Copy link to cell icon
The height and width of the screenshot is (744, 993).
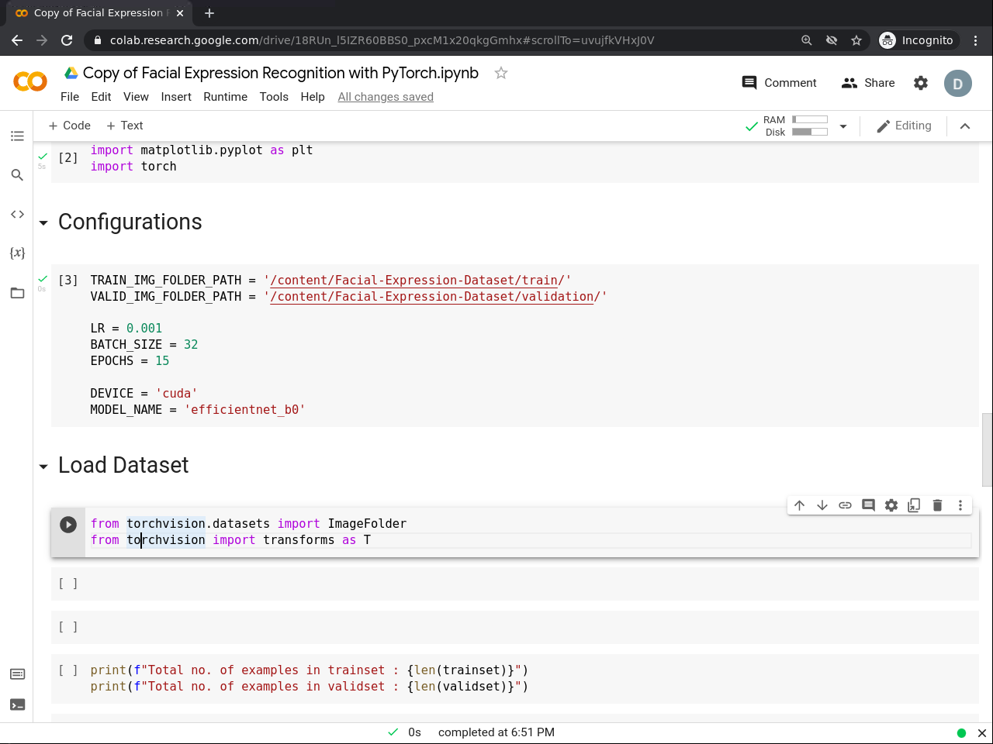click(x=845, y=505)
